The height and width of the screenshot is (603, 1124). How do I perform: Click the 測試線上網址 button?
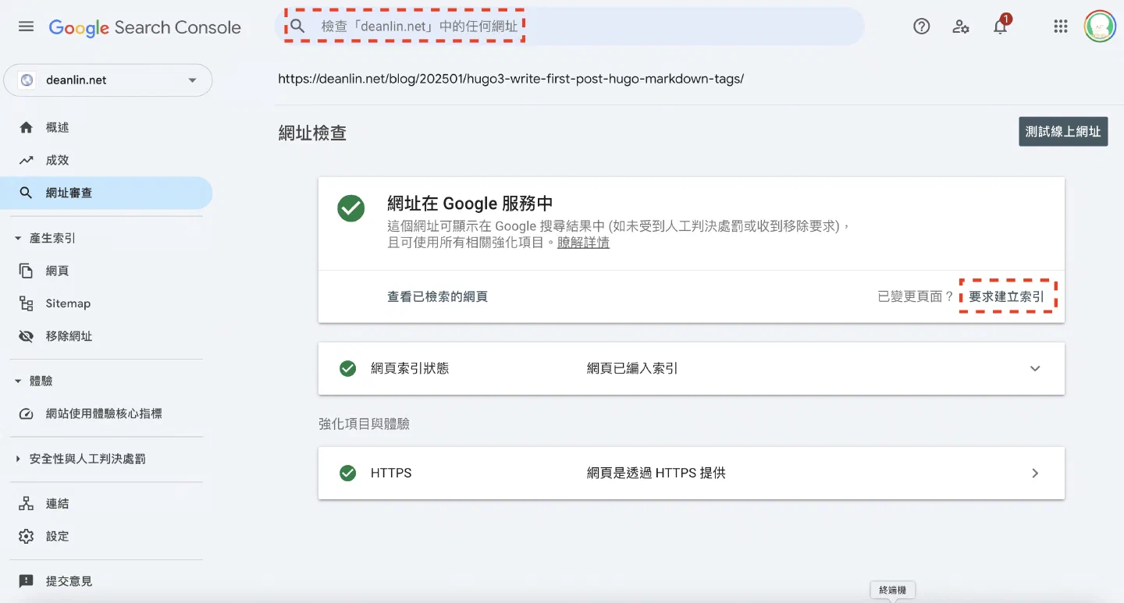[1063, 132]
